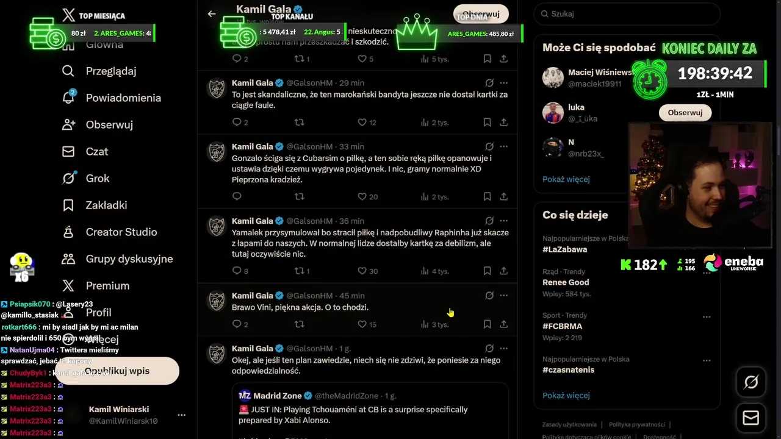This screenshot has width=781, height=439.
Task: Open more options on the 33 min post
Action: coord(503,146)
